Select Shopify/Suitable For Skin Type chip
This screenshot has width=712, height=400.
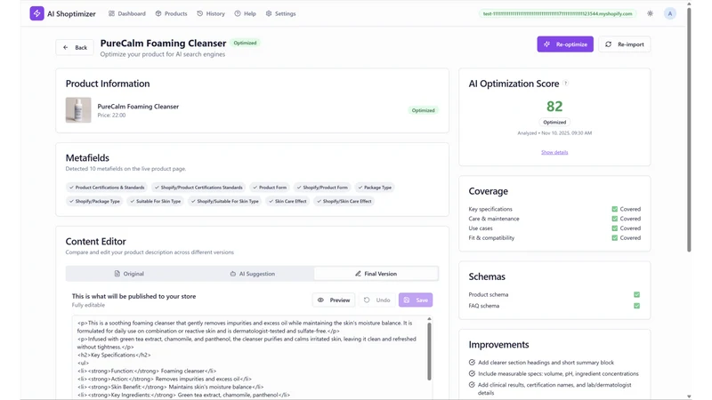[224, 201]
